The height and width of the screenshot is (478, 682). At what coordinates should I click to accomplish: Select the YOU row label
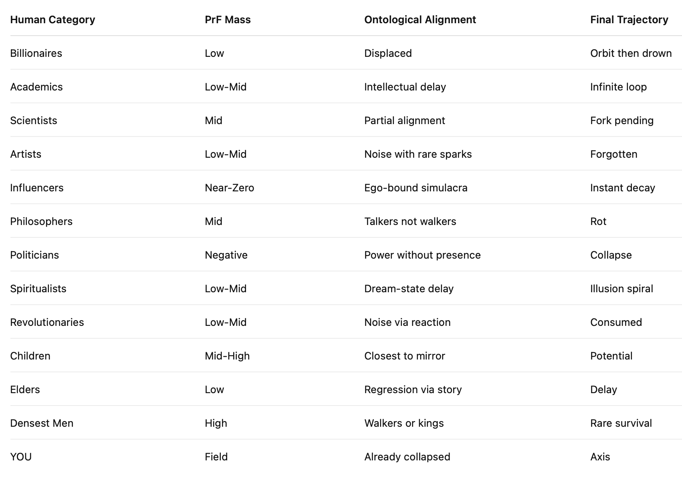coord(21,457)
